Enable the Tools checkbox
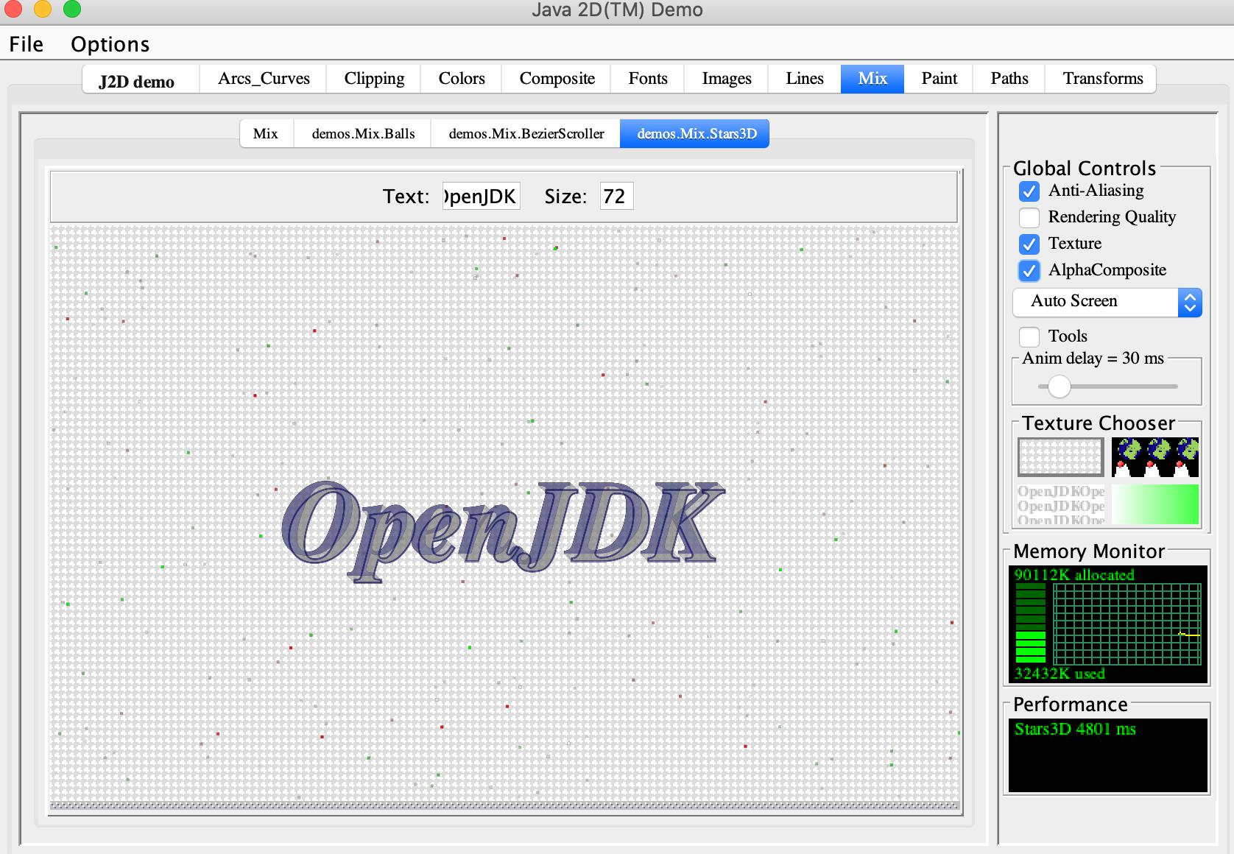This screenshot has width=1234, height=854. point(1029,337)
